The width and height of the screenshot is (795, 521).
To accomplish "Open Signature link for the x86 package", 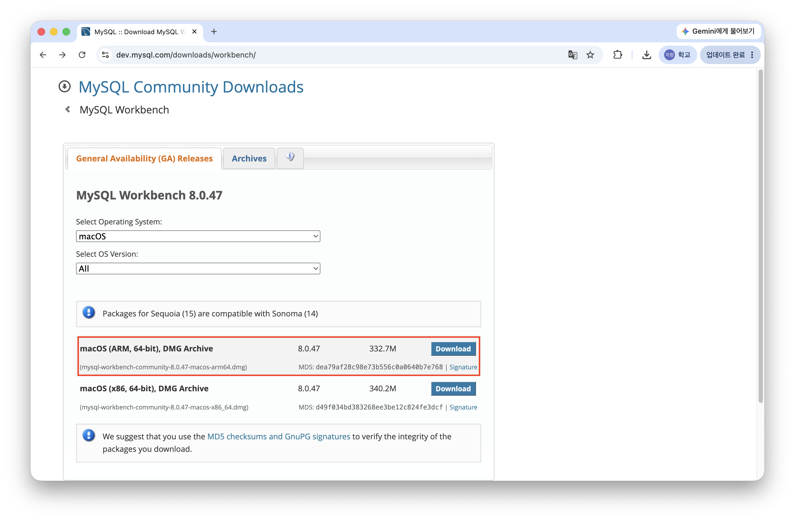I will [463, 407].
